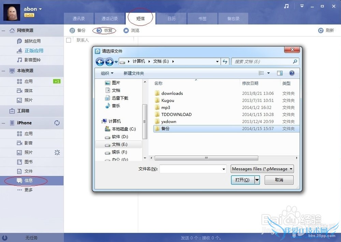Collapse the 网络资源 section

tap(3, 31)
